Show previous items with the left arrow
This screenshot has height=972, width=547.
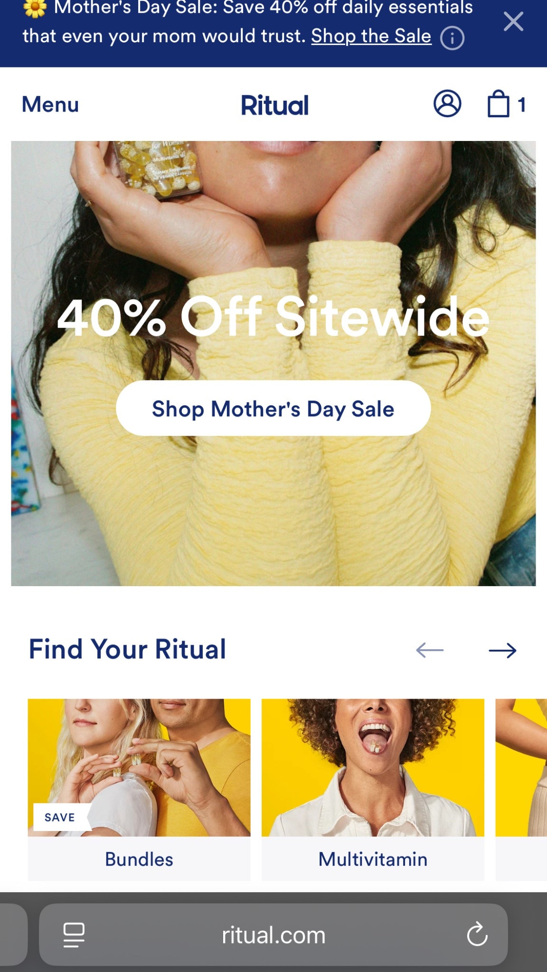click(430, 650)
